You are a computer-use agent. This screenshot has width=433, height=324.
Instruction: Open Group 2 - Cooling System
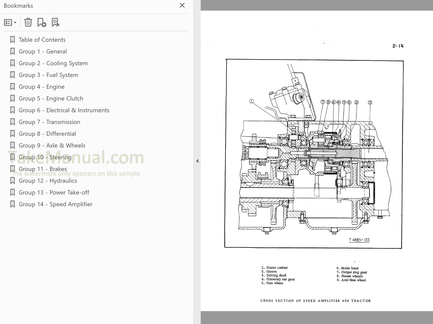tap(53, 63)
